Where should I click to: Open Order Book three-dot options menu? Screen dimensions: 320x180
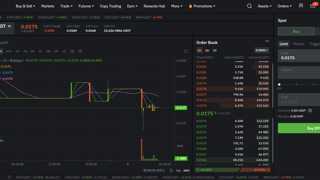267,41
